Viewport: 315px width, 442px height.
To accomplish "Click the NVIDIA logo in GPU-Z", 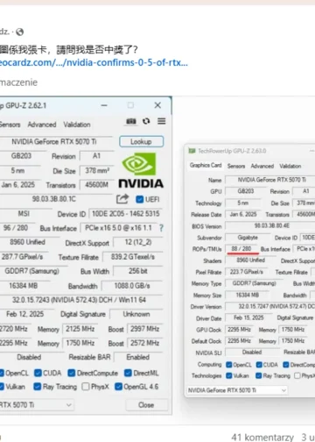I will (x=141, y=170).
